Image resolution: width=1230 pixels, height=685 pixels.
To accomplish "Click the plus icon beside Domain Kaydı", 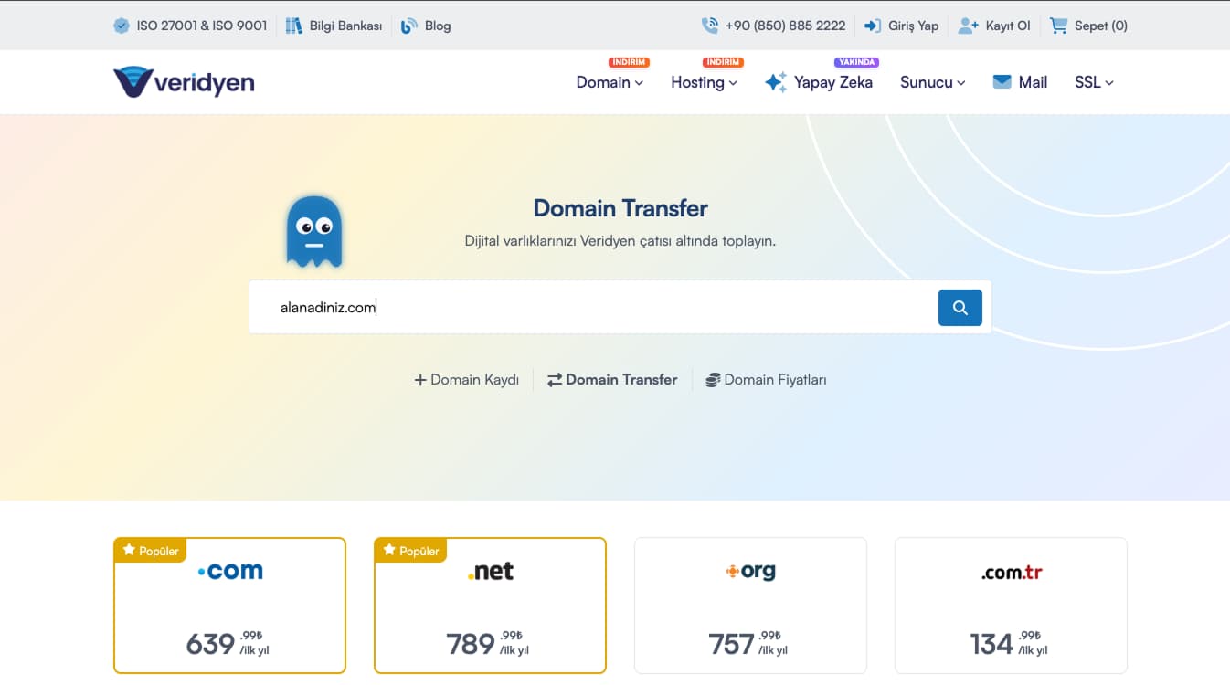I will point(420,380).
